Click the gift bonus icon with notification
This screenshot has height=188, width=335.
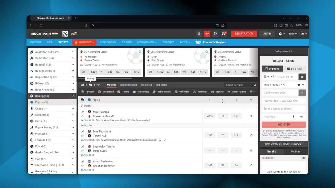223,34
